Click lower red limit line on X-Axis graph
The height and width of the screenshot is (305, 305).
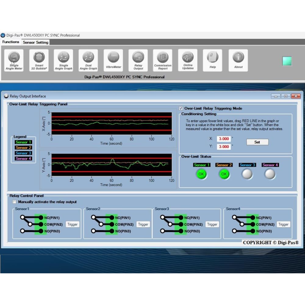tap(112, 130)
